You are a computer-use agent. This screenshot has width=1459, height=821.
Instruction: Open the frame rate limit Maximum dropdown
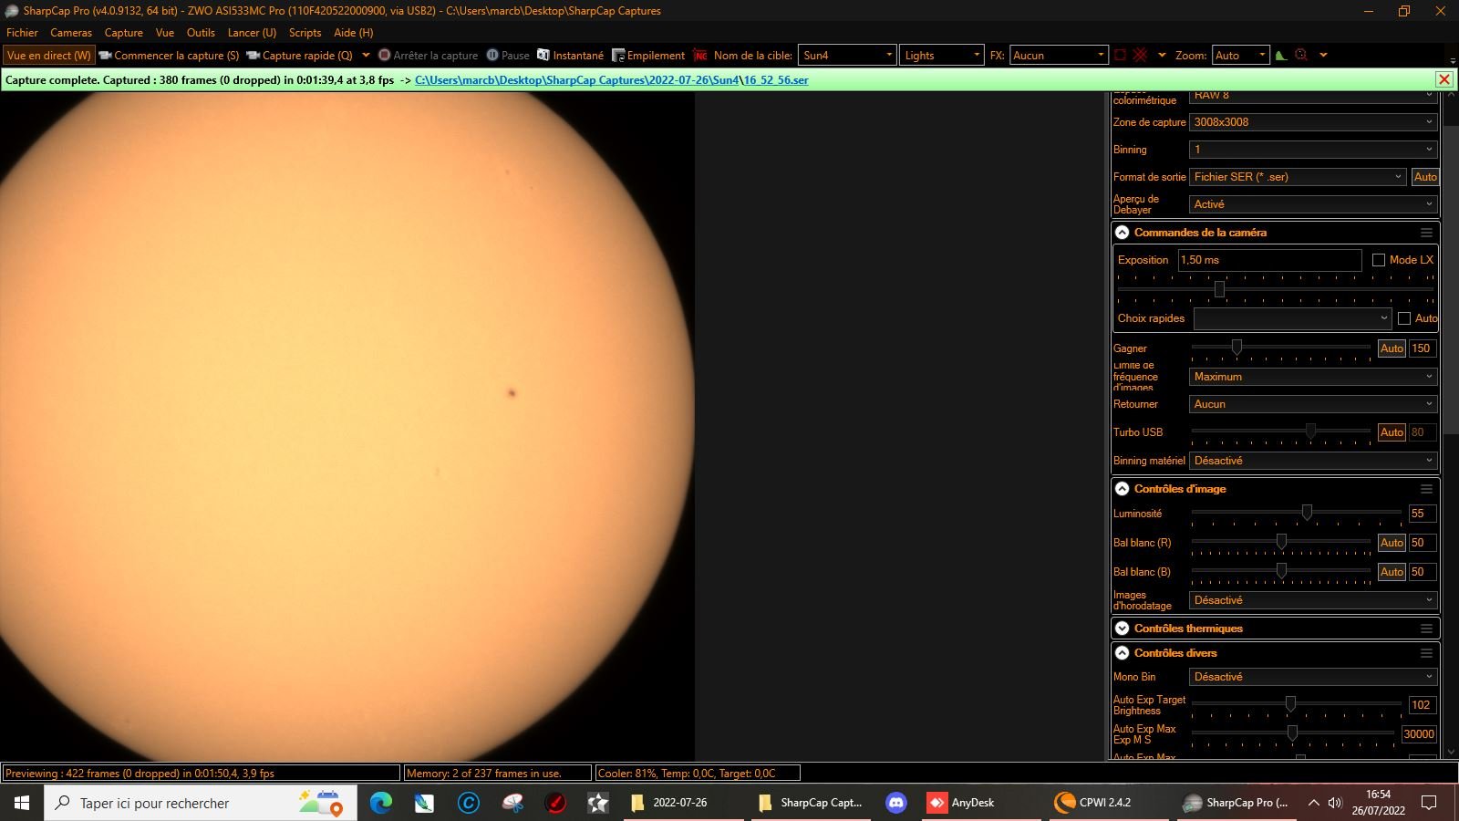pos(1313,377)
